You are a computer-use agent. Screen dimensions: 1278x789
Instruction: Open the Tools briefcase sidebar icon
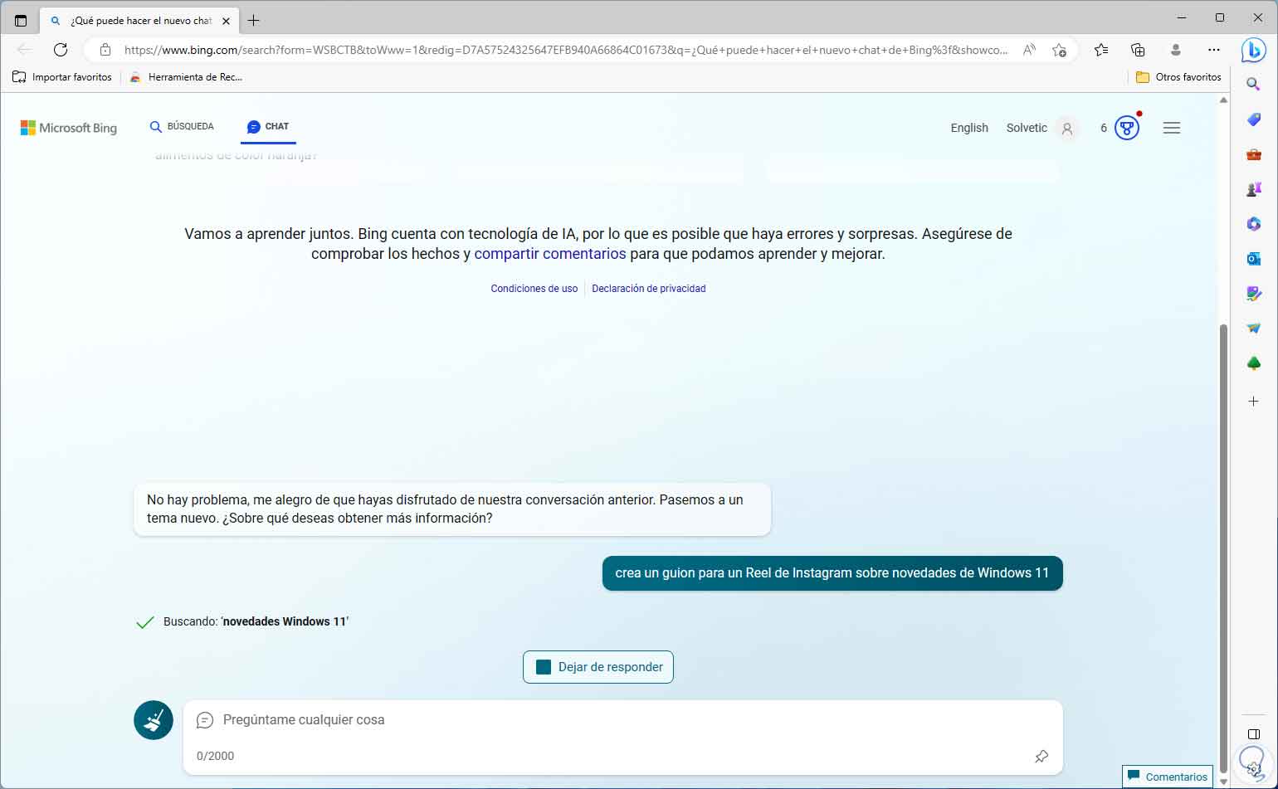[x=1253, y=155]
